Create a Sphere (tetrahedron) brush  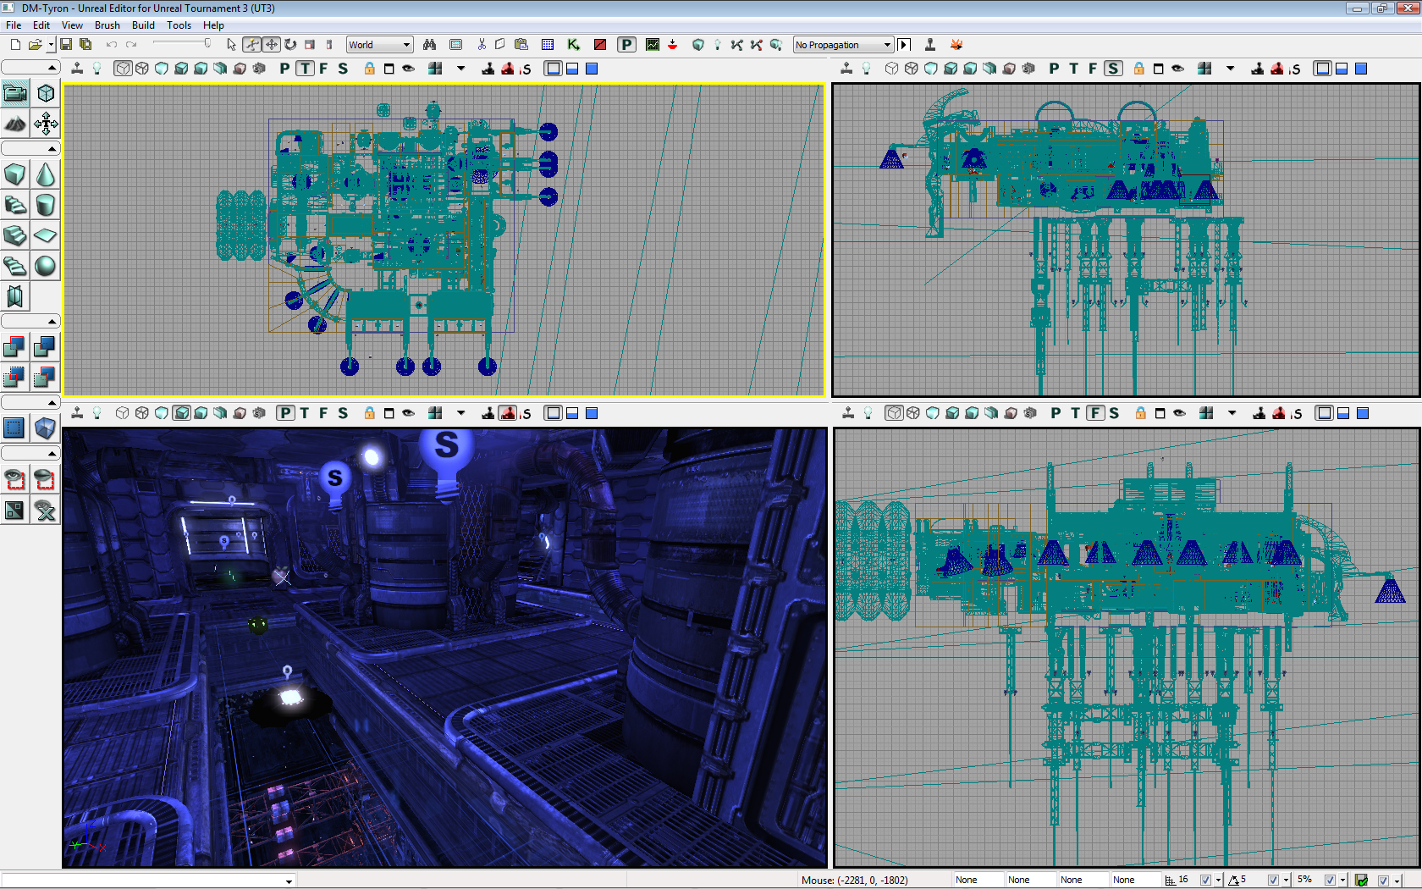click(x=46, y=266)
